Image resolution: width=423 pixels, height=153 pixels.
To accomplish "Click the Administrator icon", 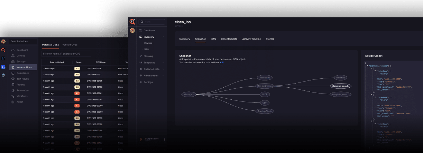I will pyautogui.click(x=141, y=76).
